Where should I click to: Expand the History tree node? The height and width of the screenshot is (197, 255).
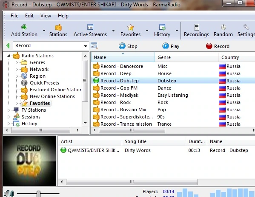click(x=9, y=124)
